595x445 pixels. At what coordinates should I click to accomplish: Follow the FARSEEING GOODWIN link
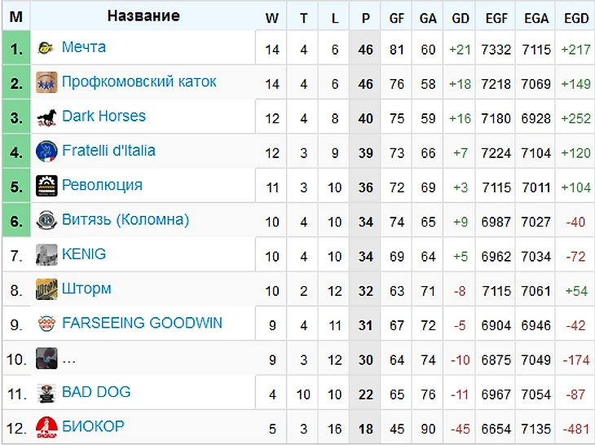(142, 323)
